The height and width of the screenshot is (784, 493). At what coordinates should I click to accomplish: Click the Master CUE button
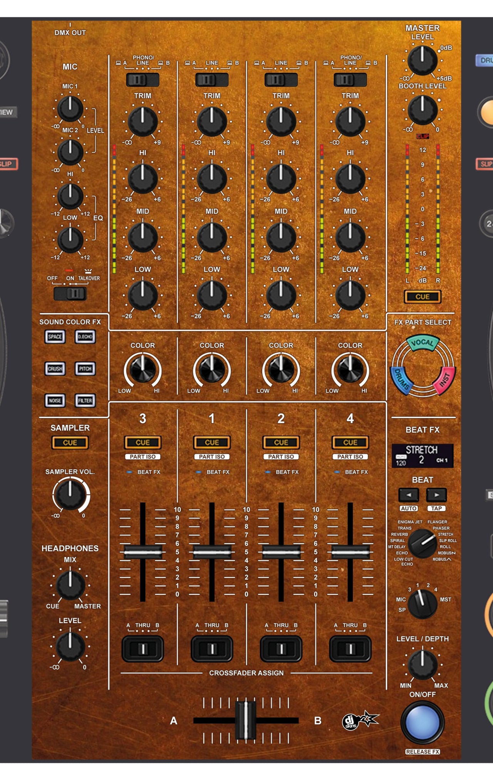(423, 297)
